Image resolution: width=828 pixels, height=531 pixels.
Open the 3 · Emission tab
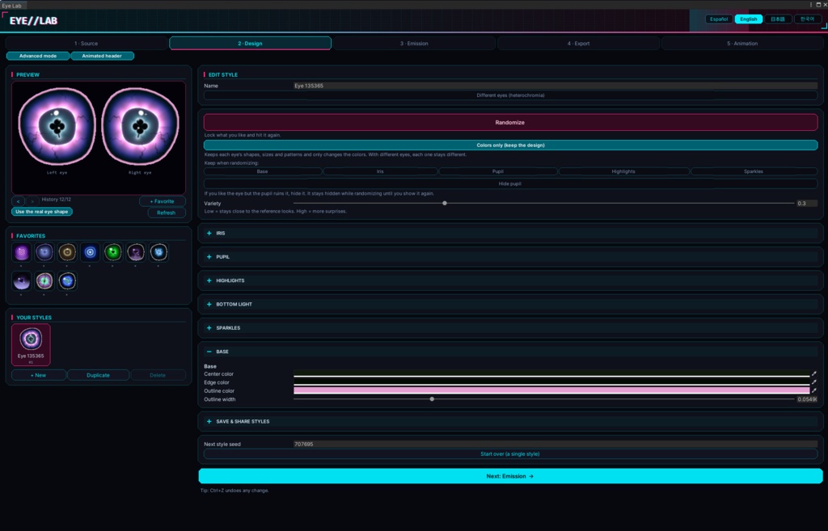click(x=414, y=44)
